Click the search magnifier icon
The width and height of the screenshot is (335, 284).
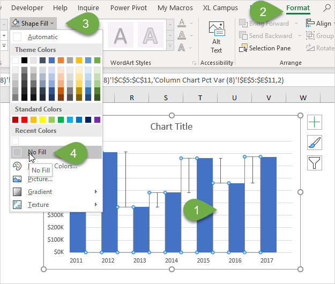click(x=327, y=8)
